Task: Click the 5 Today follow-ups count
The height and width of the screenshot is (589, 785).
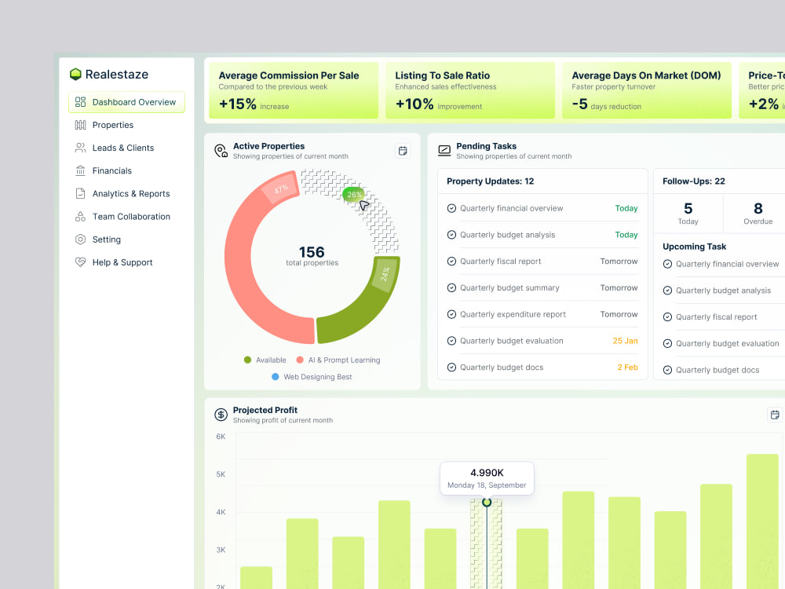Action: click(x=688, y=214)
